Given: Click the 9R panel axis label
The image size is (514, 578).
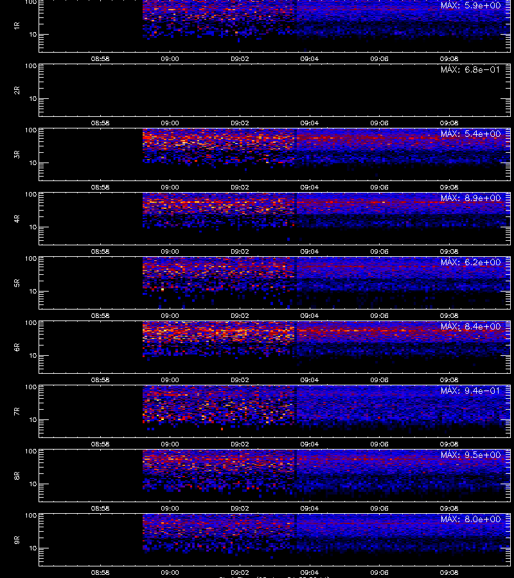Looking at the screenshot, I should click(17, 539).
